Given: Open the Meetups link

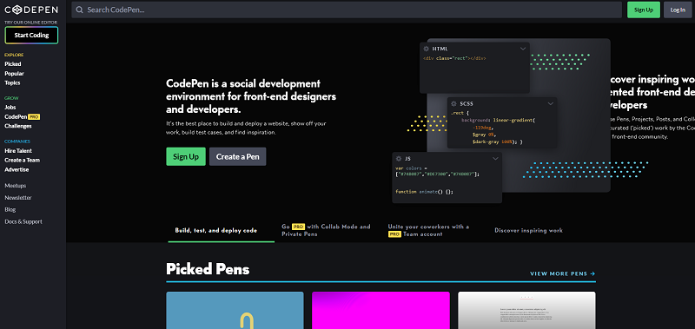Looking at the screenshot, I should (x=15, y=186).
